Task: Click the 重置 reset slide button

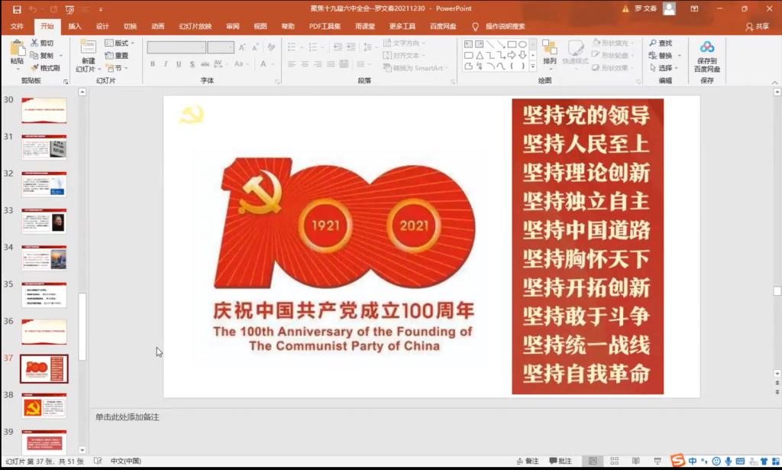Action: [117, 55]
